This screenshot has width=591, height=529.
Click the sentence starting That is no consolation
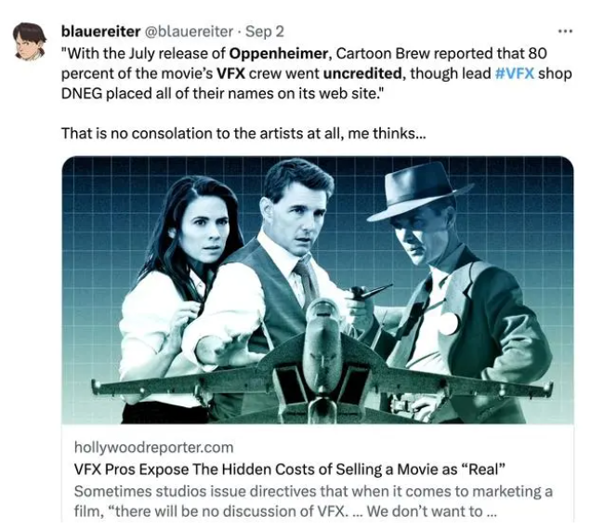tap(243, 133)
